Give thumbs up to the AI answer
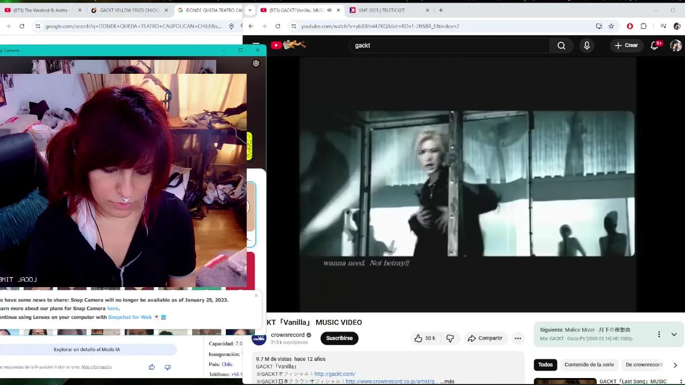This screenshot has height=385, width=685. [151, 367]
